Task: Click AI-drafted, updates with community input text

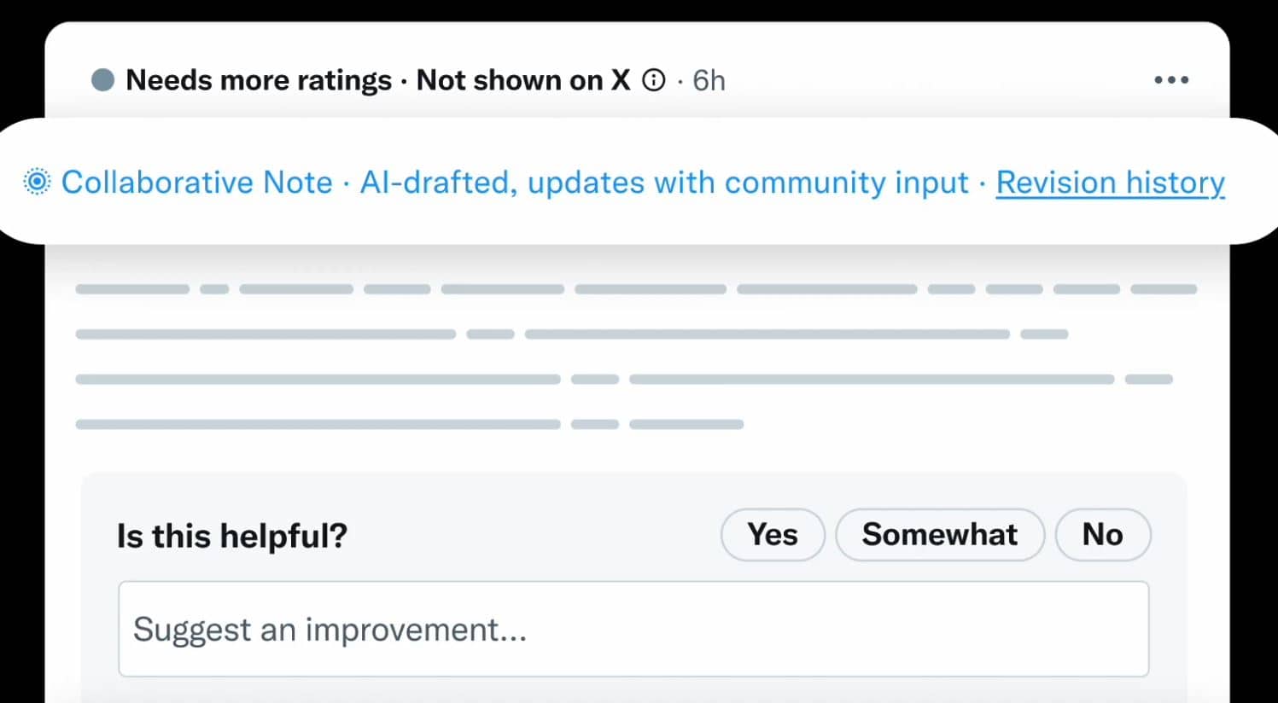Action: (663, 183)
